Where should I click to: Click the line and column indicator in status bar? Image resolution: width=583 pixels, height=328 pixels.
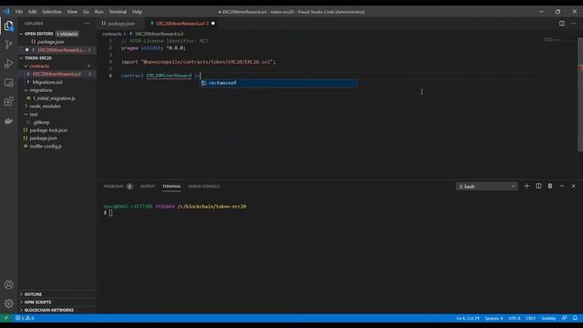(x=467, y=318)
